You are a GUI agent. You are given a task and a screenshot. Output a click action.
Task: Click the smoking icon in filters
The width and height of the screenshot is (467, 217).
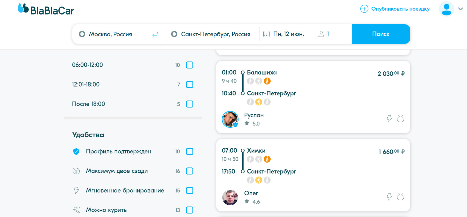point(76,210)
